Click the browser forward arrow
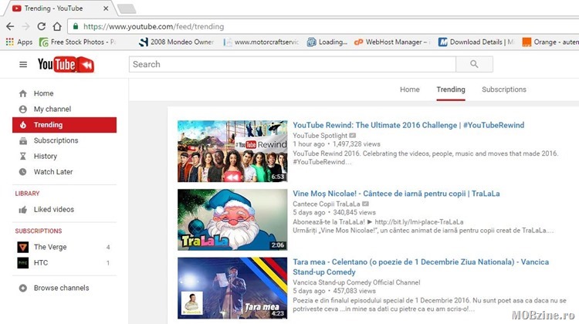Screen dimensions: 579x324 tap(25, 26)
